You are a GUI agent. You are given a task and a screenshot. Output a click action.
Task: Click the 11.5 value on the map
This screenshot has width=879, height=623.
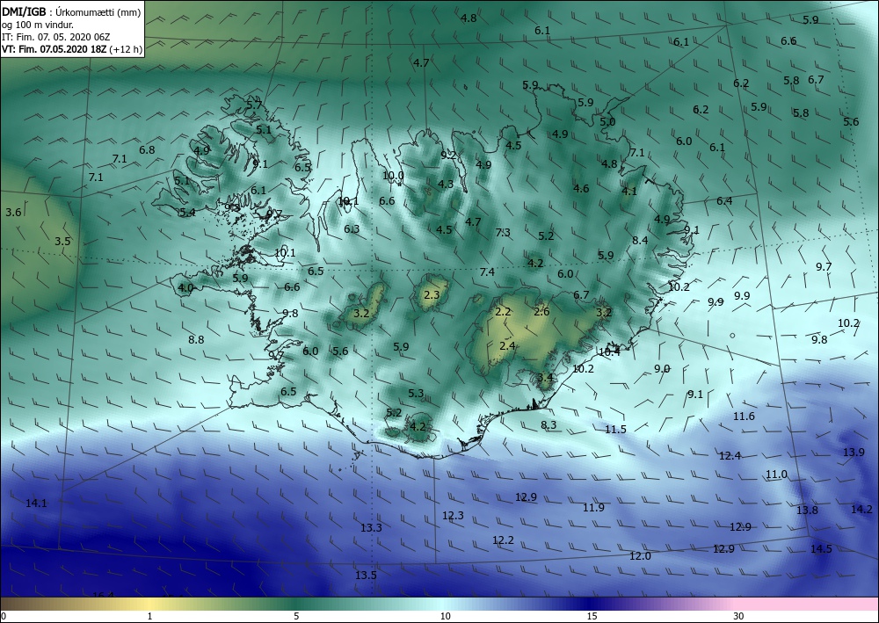[x=615, y=430]
